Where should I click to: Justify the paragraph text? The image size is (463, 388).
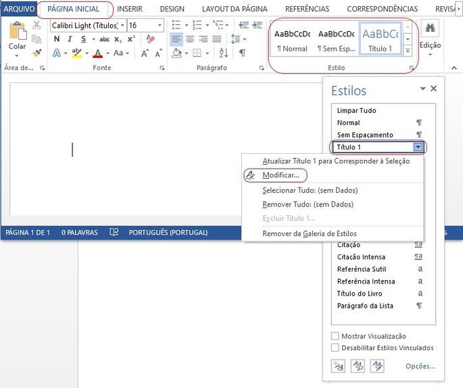point(217,39)
